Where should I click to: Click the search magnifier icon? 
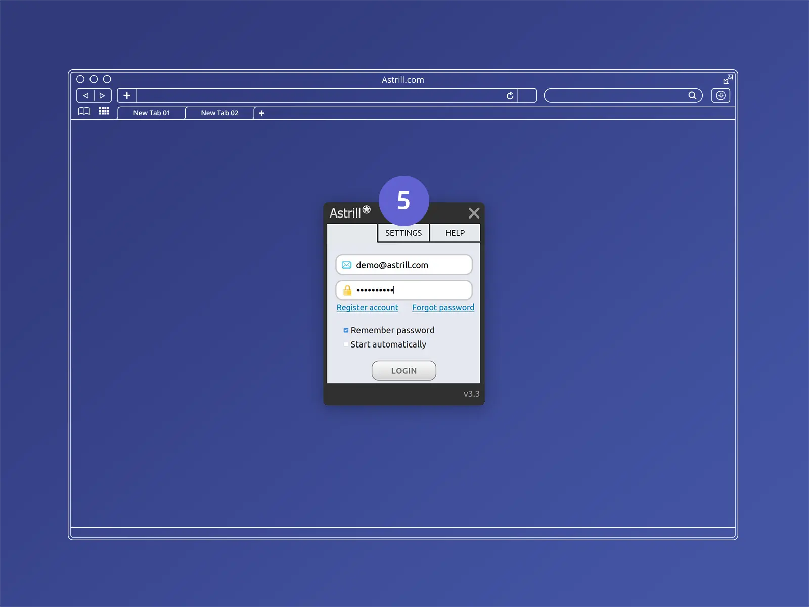pos(692,95)
